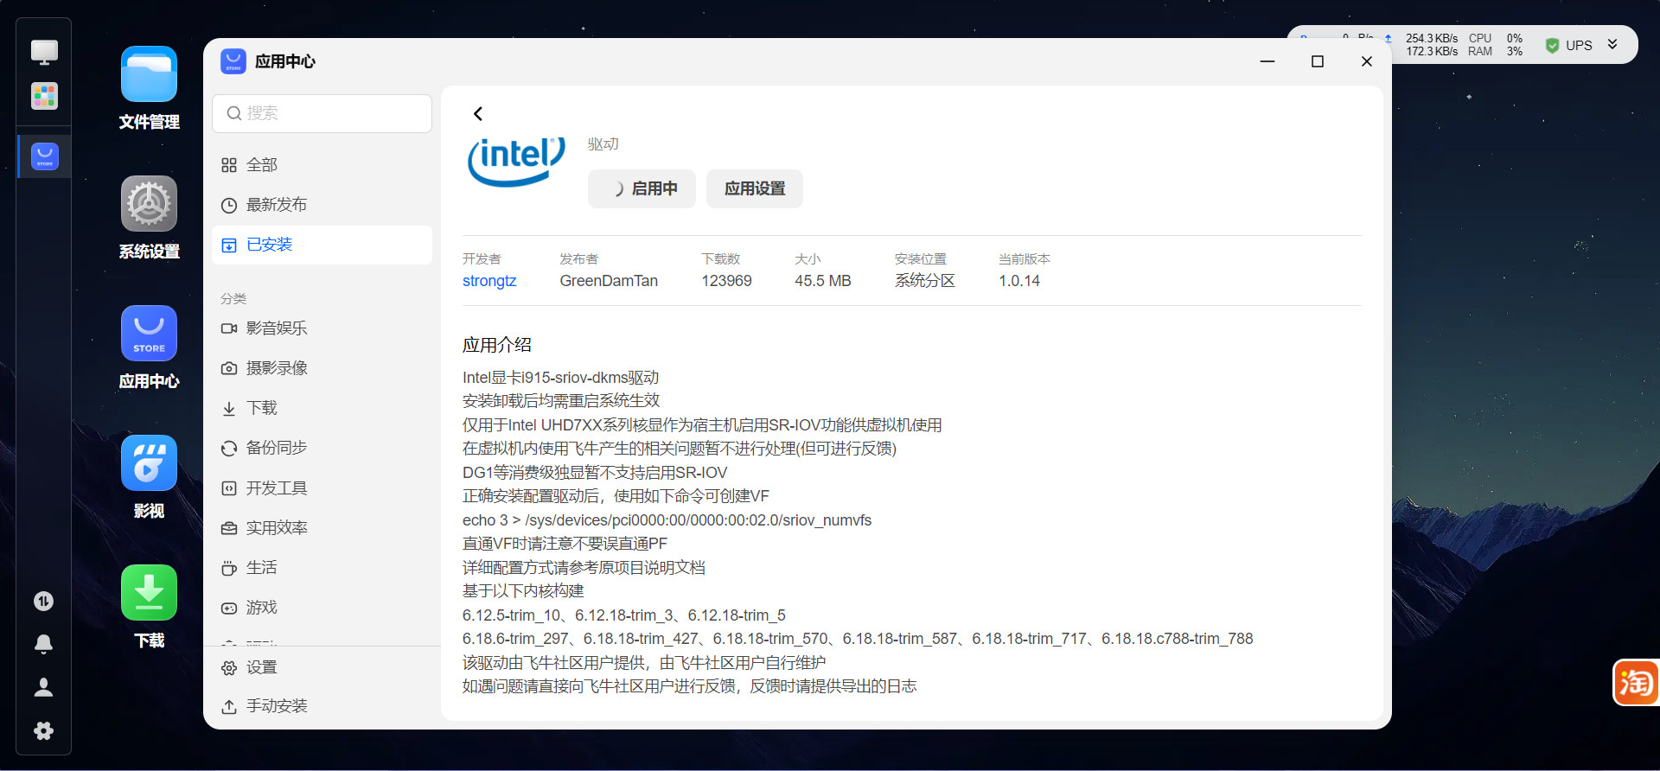1660x771 pixels.
Task: Open the 应用设置 button
Action: [754, 188]
